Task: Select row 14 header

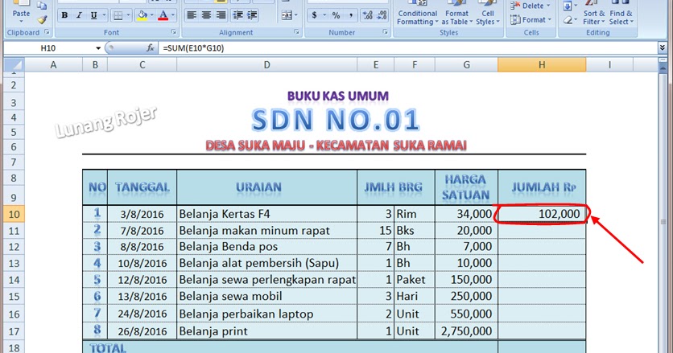Action: click(x=14, y=280)
